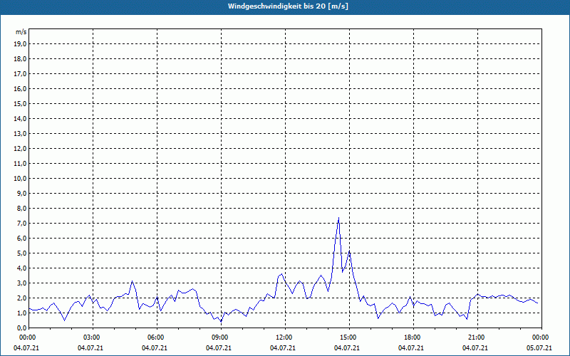Click the '5,0' y-axis label
This screenshot has height=356, width=570.
point(22,253)
